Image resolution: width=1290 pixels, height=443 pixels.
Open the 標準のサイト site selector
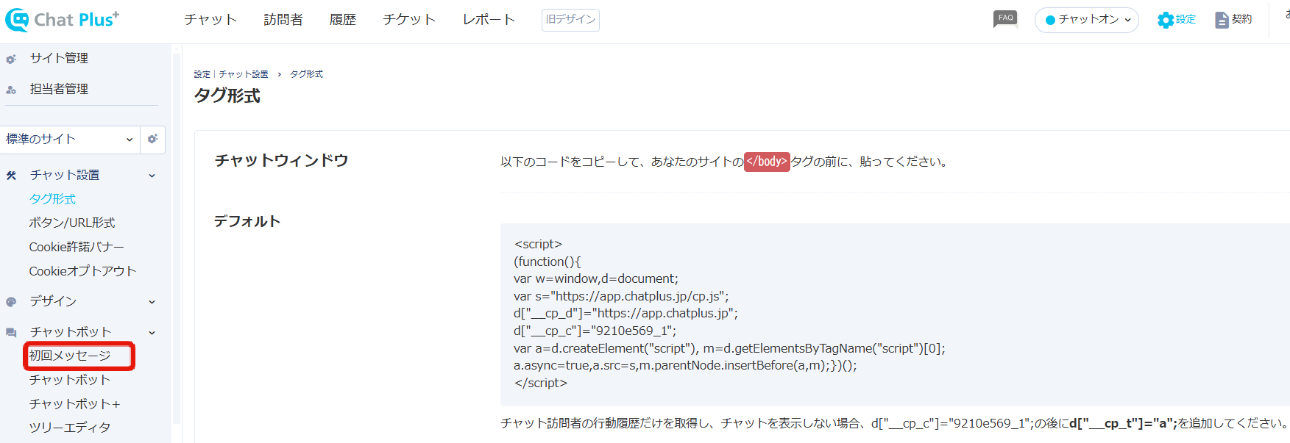point(70,139)
